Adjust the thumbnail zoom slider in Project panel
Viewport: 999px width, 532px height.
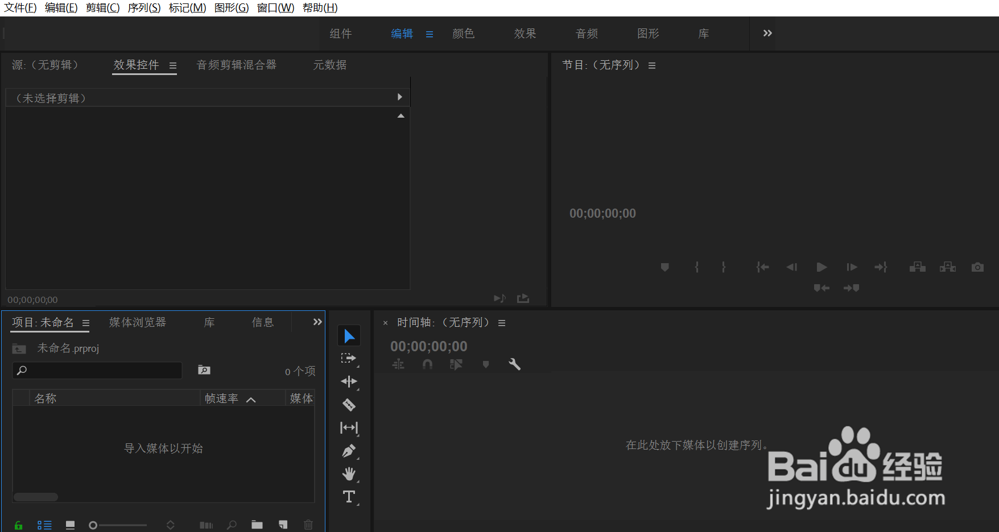pyautogui.click(x=118, y=525)
